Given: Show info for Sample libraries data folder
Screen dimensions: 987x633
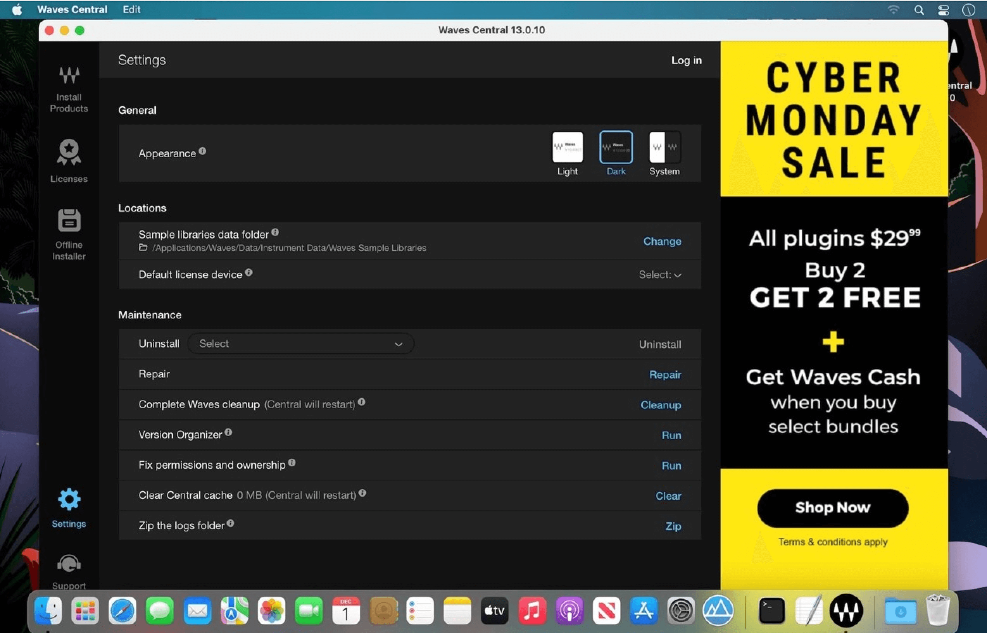Looking at the screenshot, I should pos(275,232).
